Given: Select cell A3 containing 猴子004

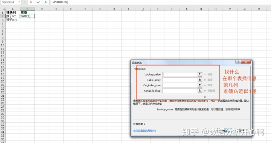Looking at the screenshot, I should (x=13, y=20).
